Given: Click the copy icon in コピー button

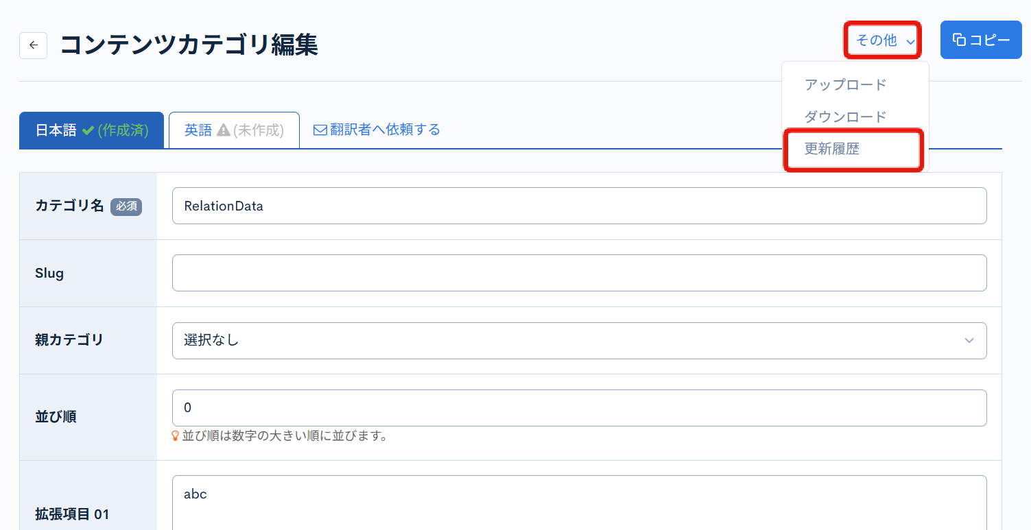Looking at the screenshot, I should tap(960, 40).
